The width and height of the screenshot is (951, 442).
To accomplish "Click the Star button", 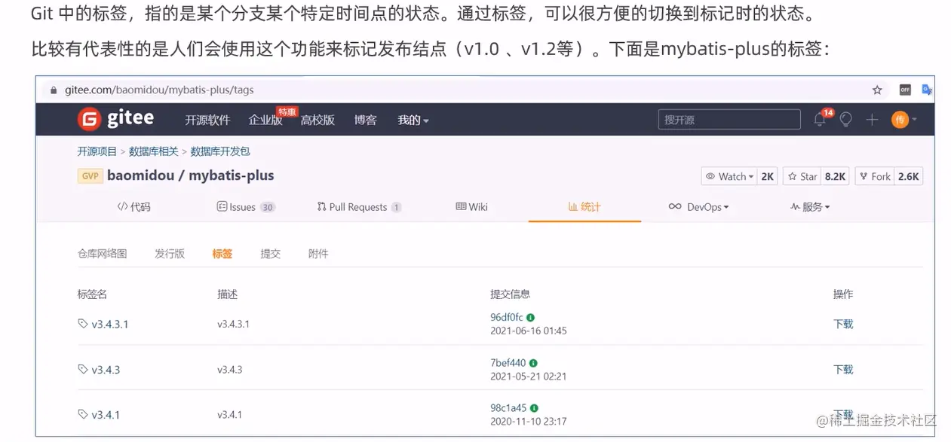I will [802, 176].
